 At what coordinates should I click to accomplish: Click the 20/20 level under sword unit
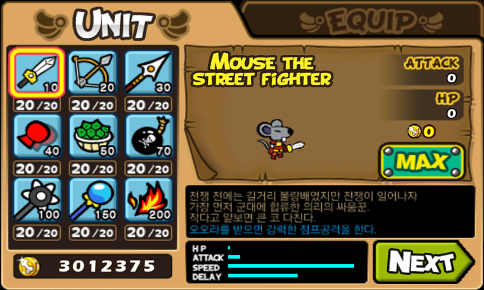tap(37, 105)
